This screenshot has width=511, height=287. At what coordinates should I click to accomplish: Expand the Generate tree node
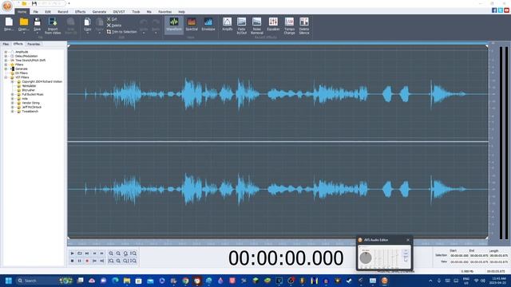tap(6, 69)
